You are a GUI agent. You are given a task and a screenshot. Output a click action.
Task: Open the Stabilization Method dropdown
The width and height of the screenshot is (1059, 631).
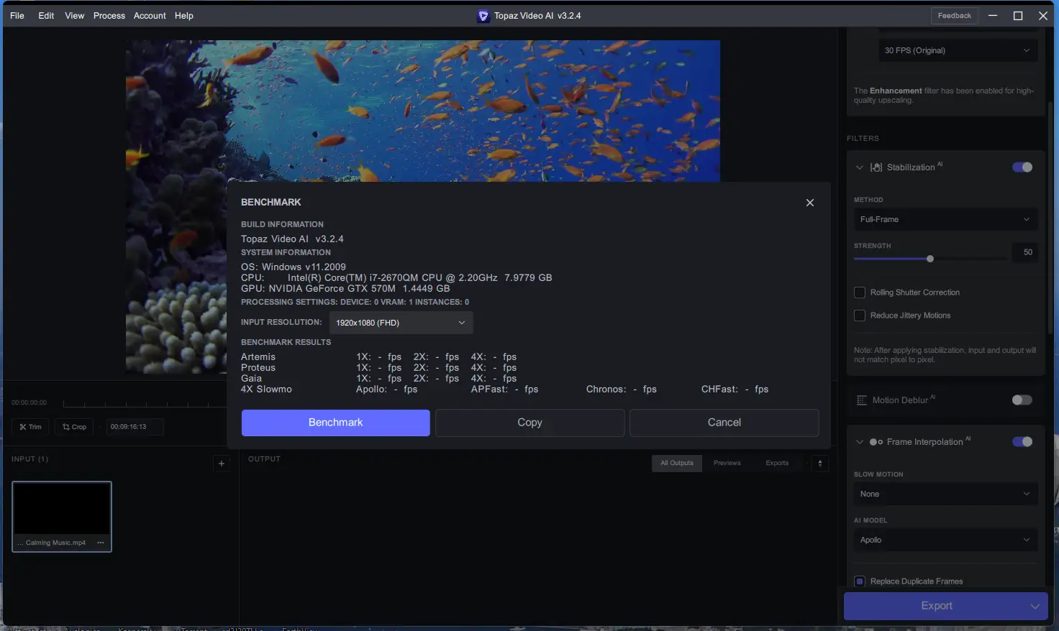click(945, 219)
